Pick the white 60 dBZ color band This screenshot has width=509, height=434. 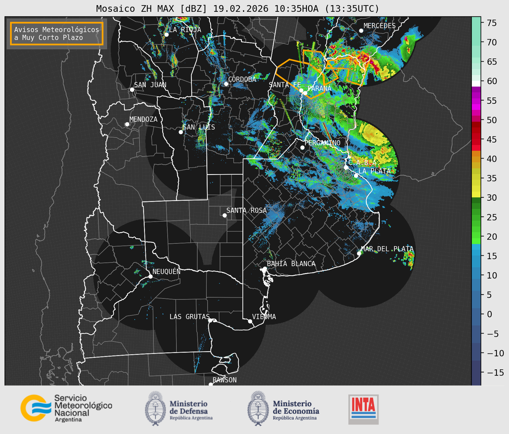click(476, 84)
